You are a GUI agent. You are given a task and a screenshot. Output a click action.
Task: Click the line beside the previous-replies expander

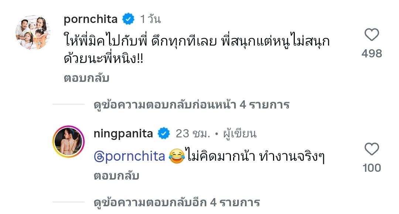(68, 104)
